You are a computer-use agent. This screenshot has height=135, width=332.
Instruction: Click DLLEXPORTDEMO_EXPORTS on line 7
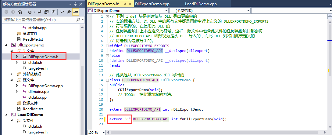[147, 46]
